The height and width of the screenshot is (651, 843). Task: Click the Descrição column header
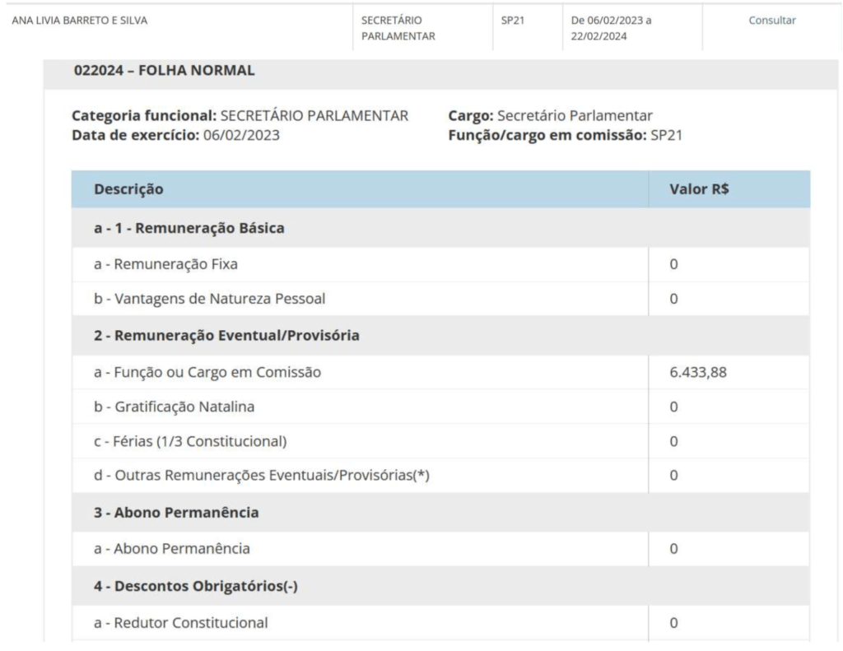pyautogui.click(x=128, y=189)
